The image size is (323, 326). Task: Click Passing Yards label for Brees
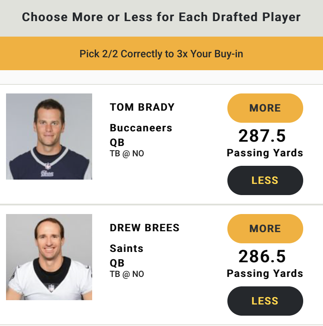coord(265,273)
